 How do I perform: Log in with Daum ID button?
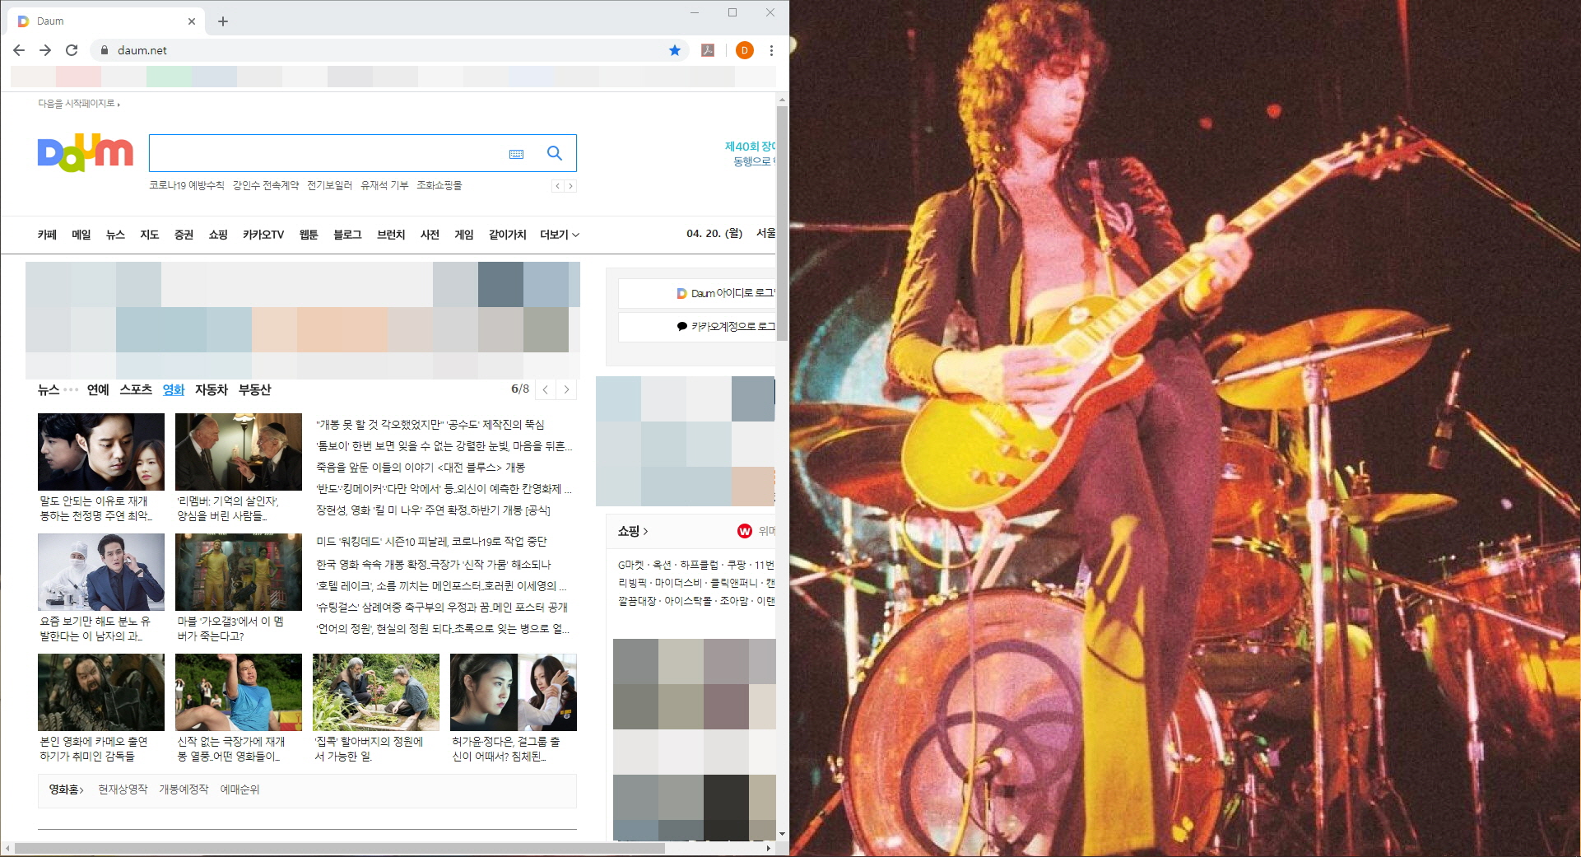click(697, 293)
